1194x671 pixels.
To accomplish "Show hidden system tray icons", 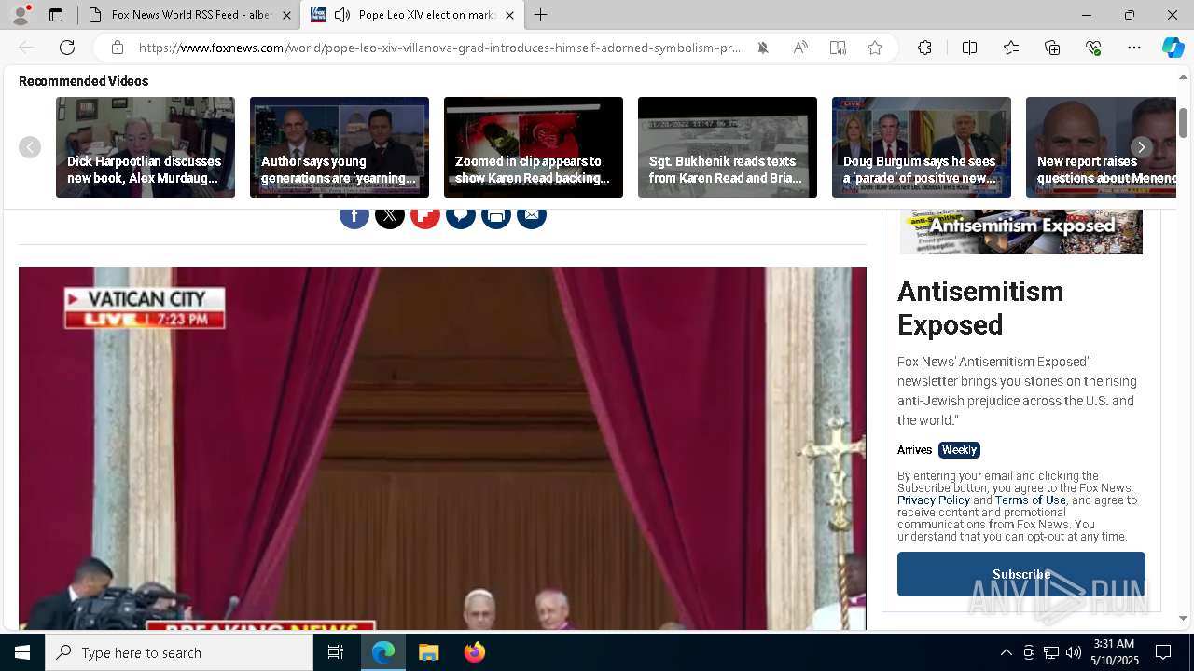I will click(1006, 652).
